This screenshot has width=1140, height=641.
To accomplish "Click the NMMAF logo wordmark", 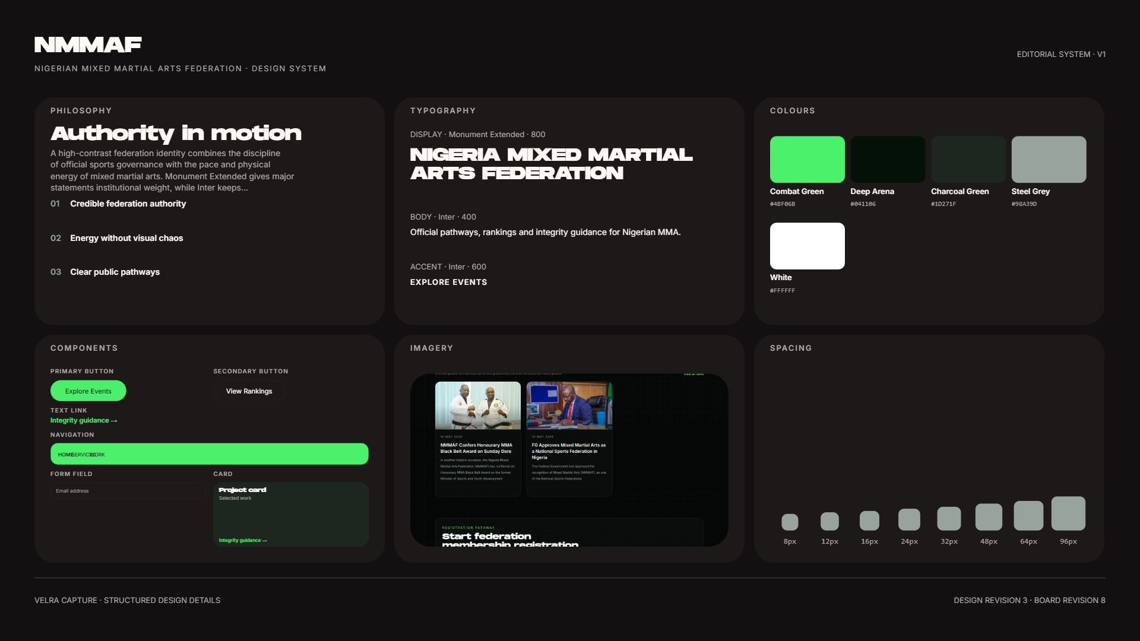I will pos(88,45).
